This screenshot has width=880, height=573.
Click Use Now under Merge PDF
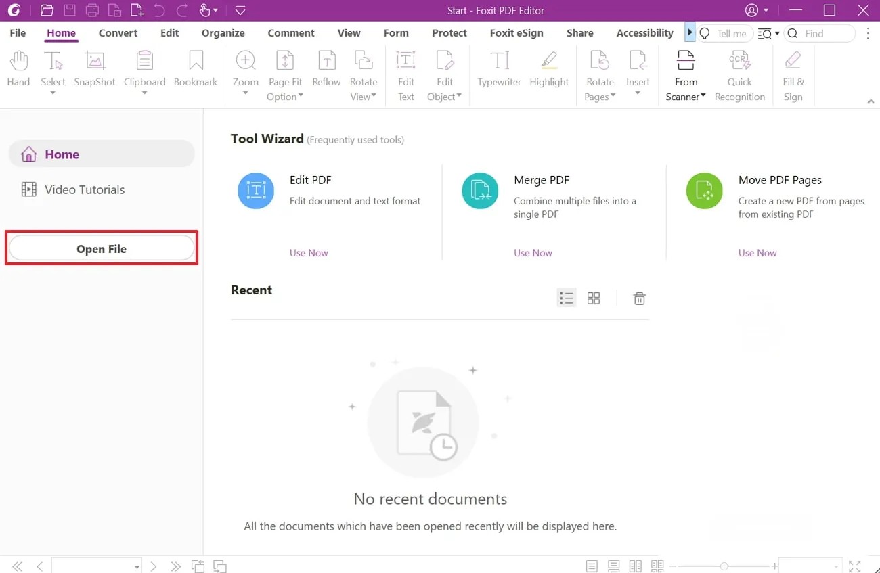(533, 253)
